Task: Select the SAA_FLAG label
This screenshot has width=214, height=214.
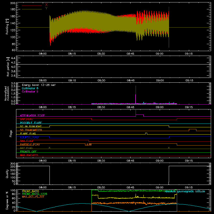Action: click(26, 141)
